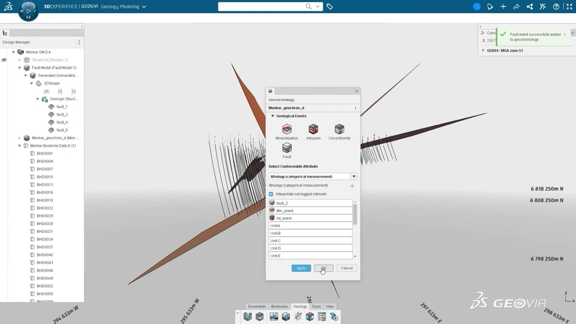Viewport: 576px width, 324px height.
Task: Click the last toolbar icon with play arrow
Action: pyautogui.click(x=334, y=317)
